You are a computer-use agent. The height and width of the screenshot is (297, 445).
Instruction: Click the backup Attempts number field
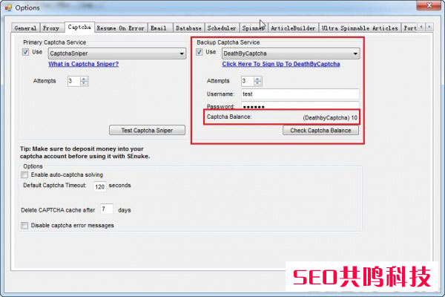tap(248, 81)
